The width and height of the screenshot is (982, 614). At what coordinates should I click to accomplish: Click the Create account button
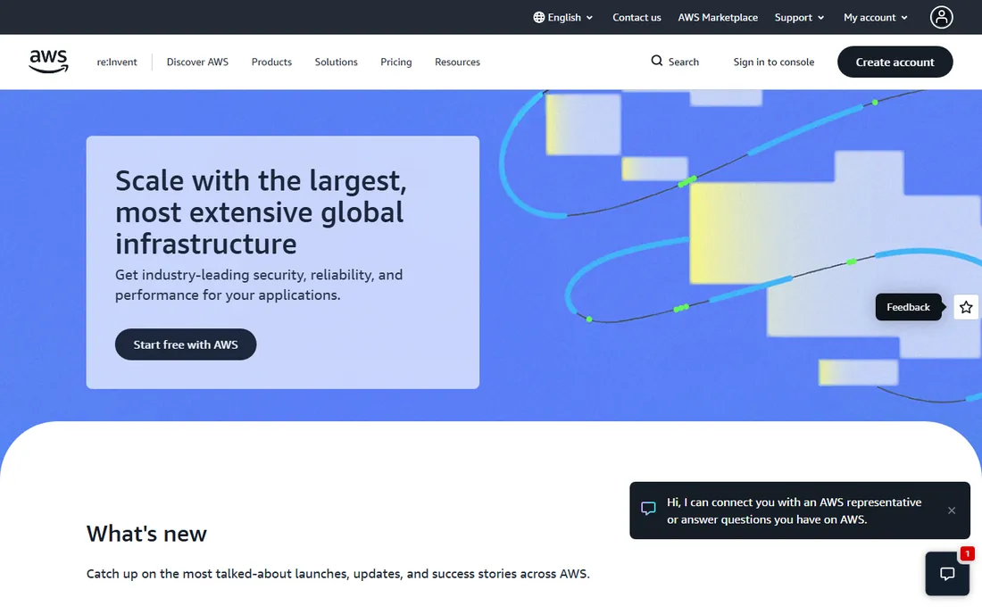[x=895, y=62]
